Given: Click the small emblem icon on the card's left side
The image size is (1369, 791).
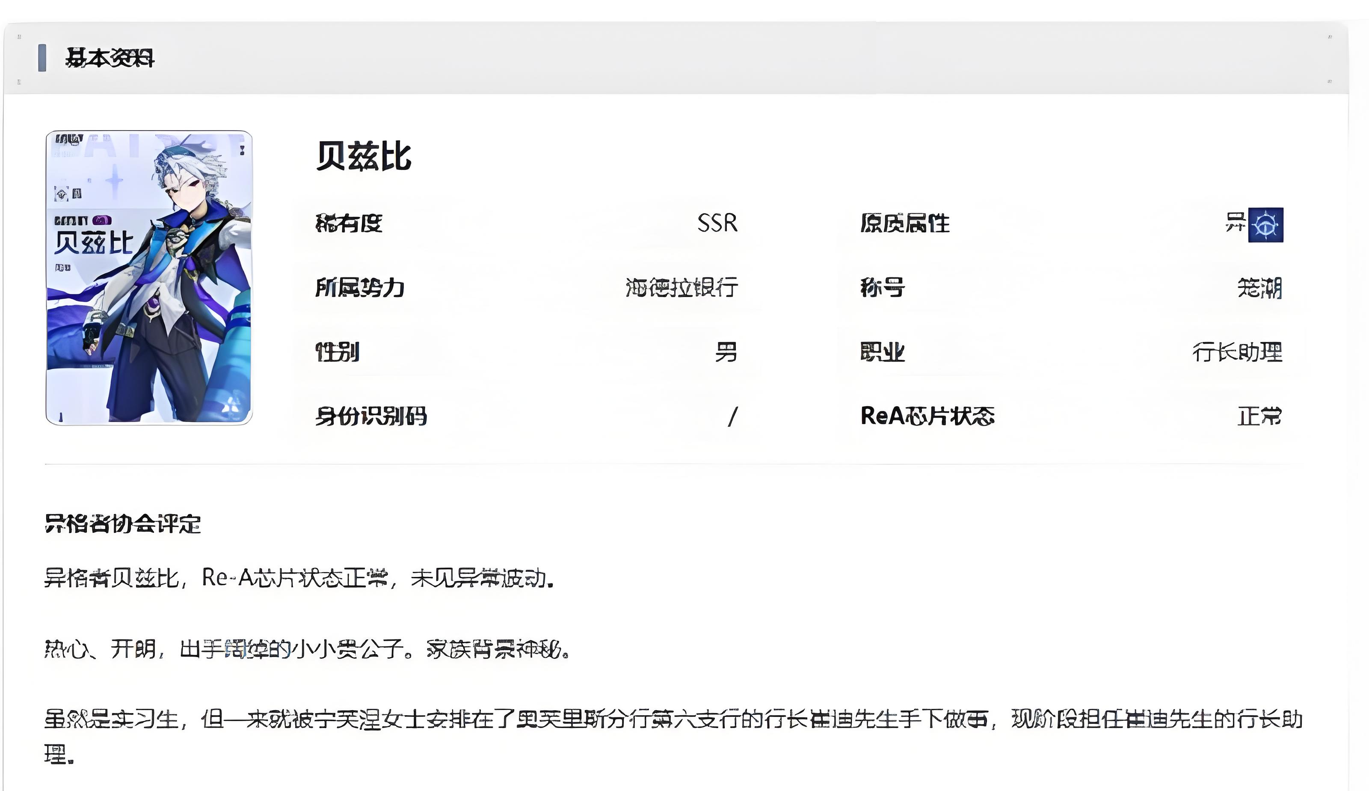Looking at the screenshot, I should (62, 193).
